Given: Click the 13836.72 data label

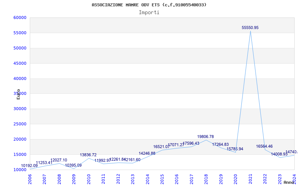Looking at the screenshot, I should [88, 155].
